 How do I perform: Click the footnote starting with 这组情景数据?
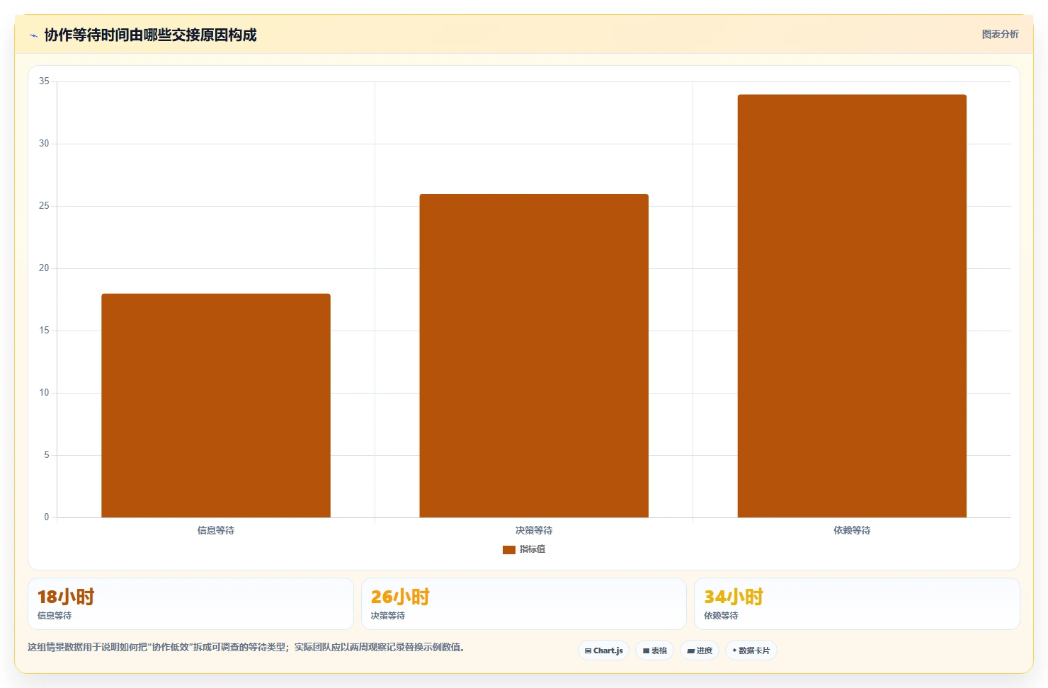coord(246,647)
